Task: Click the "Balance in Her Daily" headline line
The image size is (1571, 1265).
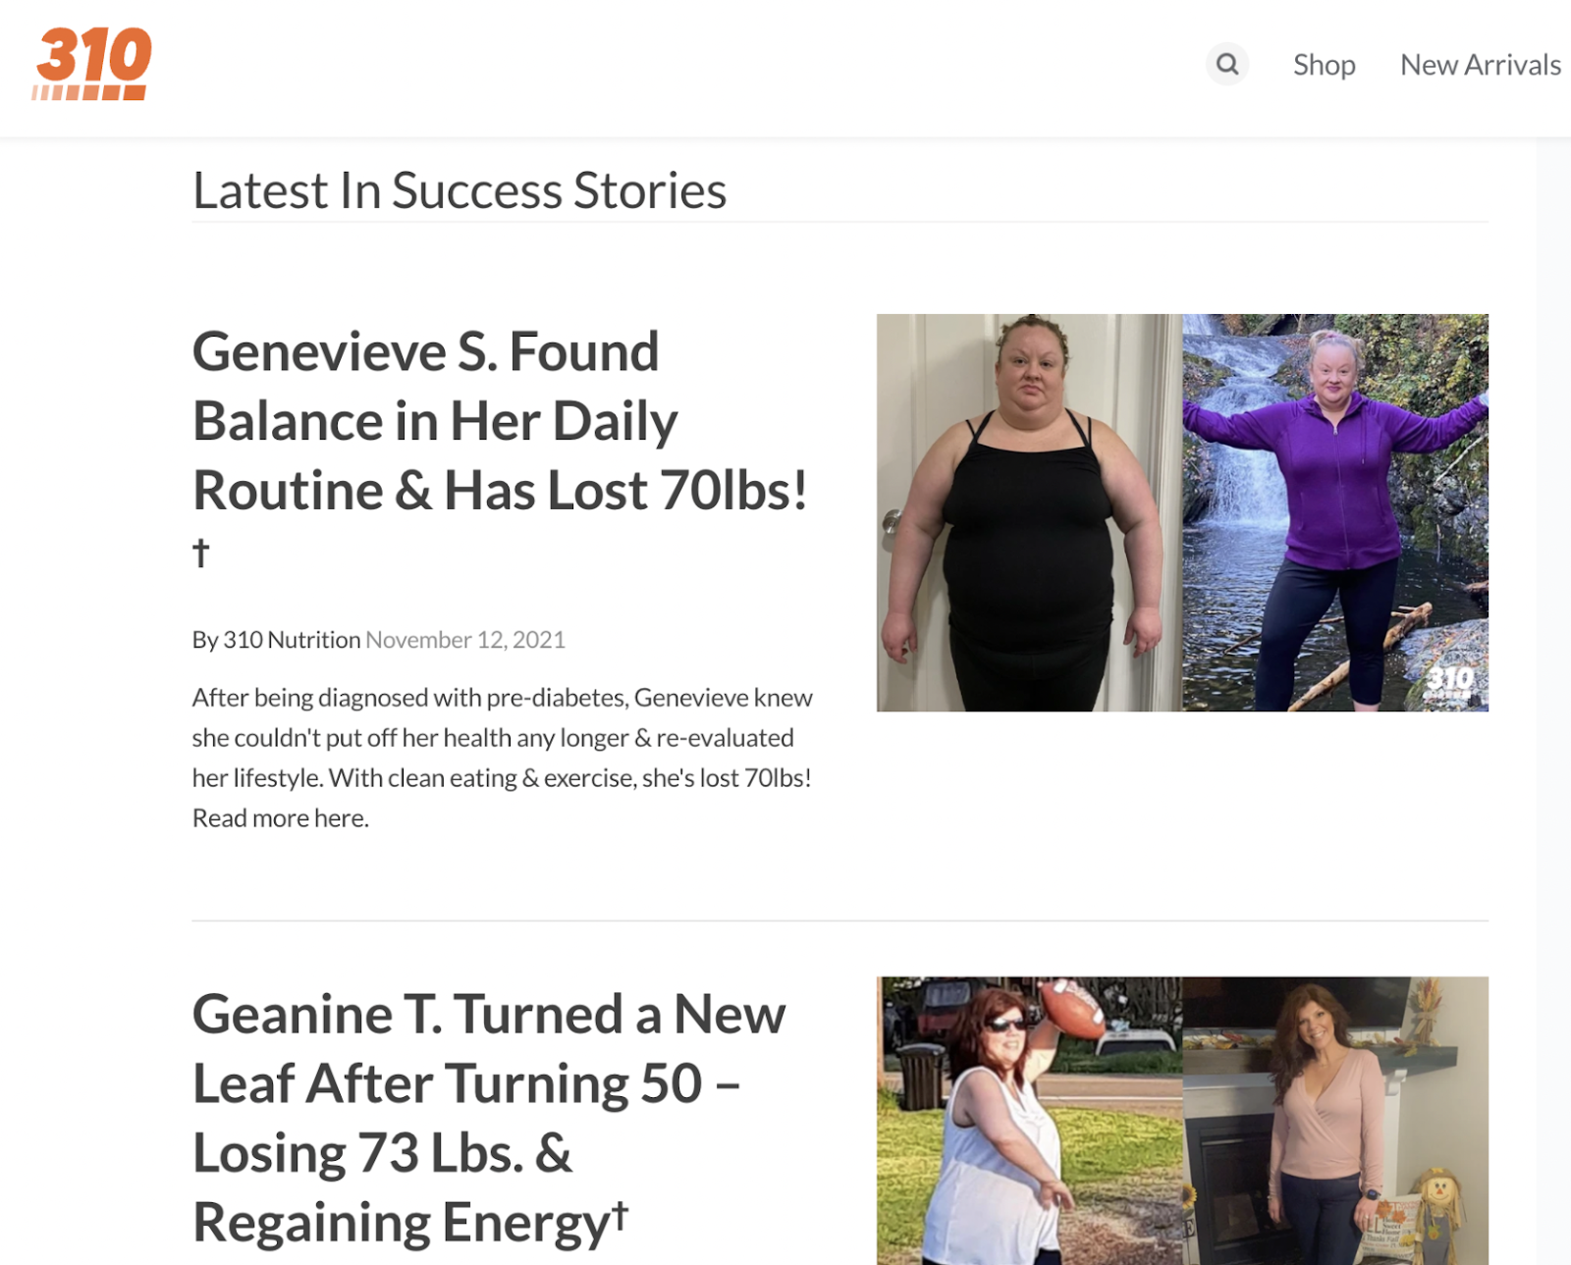Action: (x=435, y=421)
